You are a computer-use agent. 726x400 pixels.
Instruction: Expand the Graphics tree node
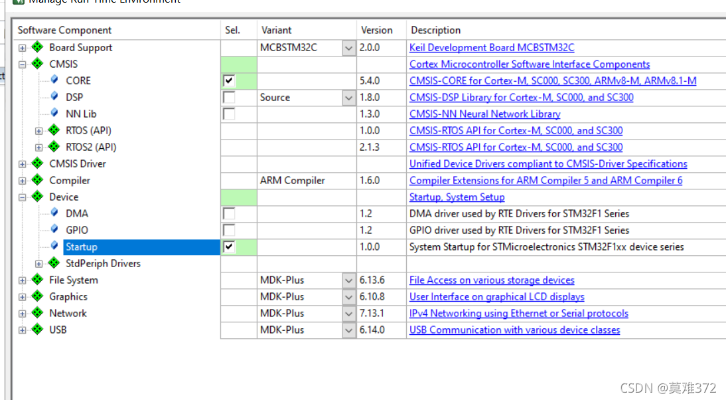point(22,297)
